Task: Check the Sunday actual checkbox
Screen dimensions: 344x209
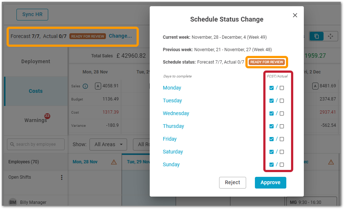Action: pyautogui.click(x=282, y=165)
